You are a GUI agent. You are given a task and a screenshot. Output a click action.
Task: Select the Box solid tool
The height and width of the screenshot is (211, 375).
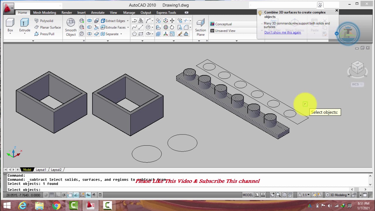tap(10, 25)
